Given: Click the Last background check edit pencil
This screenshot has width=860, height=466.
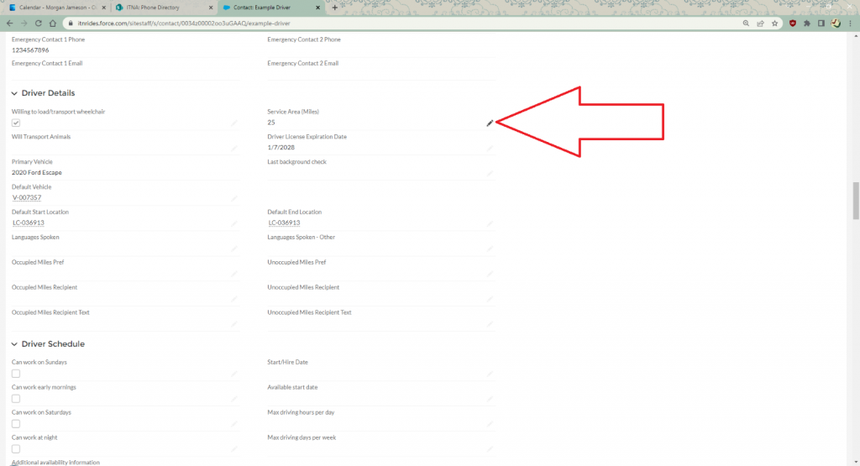Looking at the screenshot, I should point(490,173).
